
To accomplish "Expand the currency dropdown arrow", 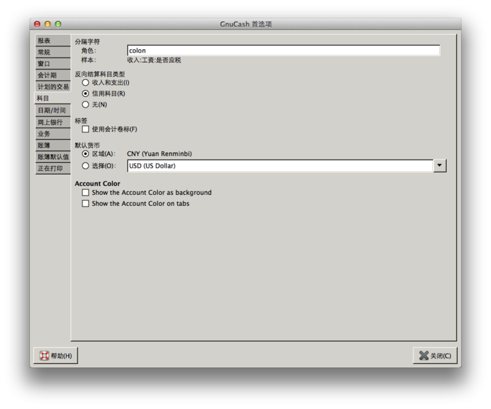I will point(440,166).
